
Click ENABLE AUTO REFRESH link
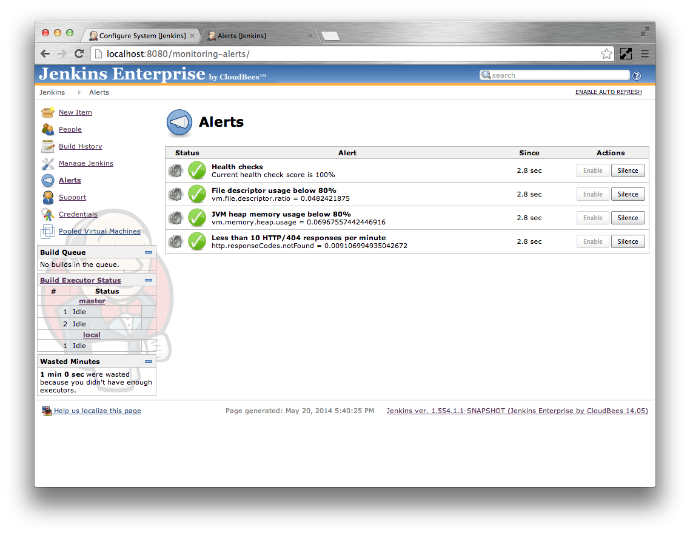(x=609, y=92)
